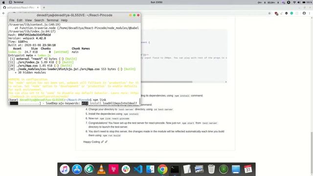Open Slack from the dock
The width and height of the screenshot is (313, 176).
click(126, 169)
